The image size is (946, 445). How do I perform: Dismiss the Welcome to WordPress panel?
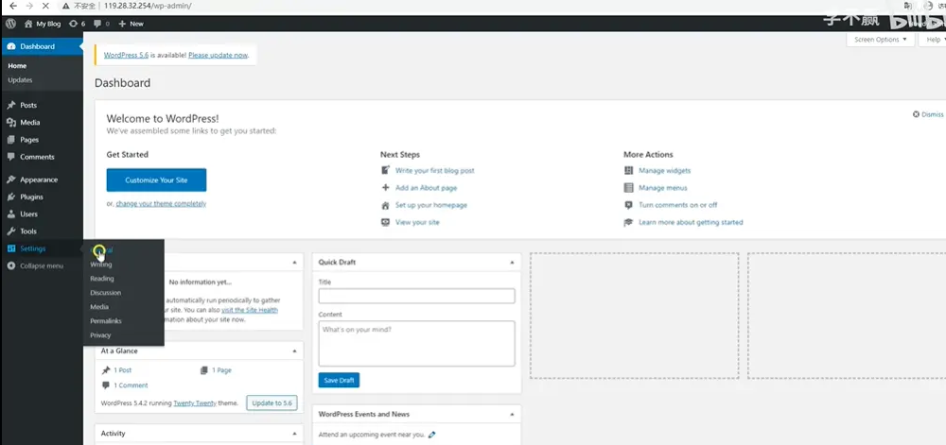928,114
